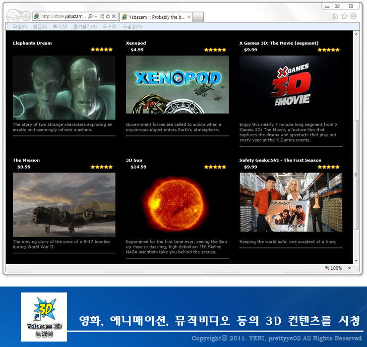Open the 도구(T) menu
The image size is (367, 347).
coord(110,27)
